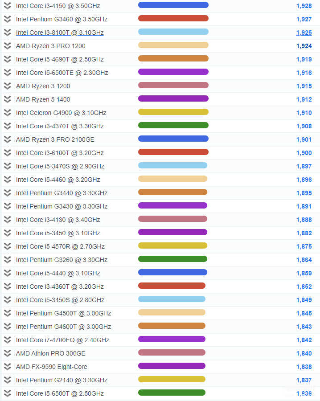This screenshot has height=401, width=320.
Task: Click the 1,836 score for i5-6500T
Action: 304,393
